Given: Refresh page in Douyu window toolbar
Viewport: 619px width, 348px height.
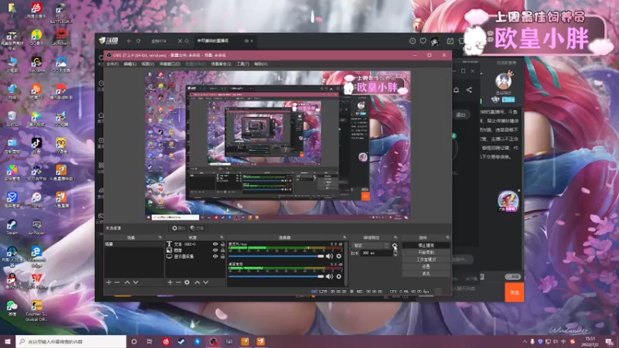Looking at the screenshot, I should 139,41.
